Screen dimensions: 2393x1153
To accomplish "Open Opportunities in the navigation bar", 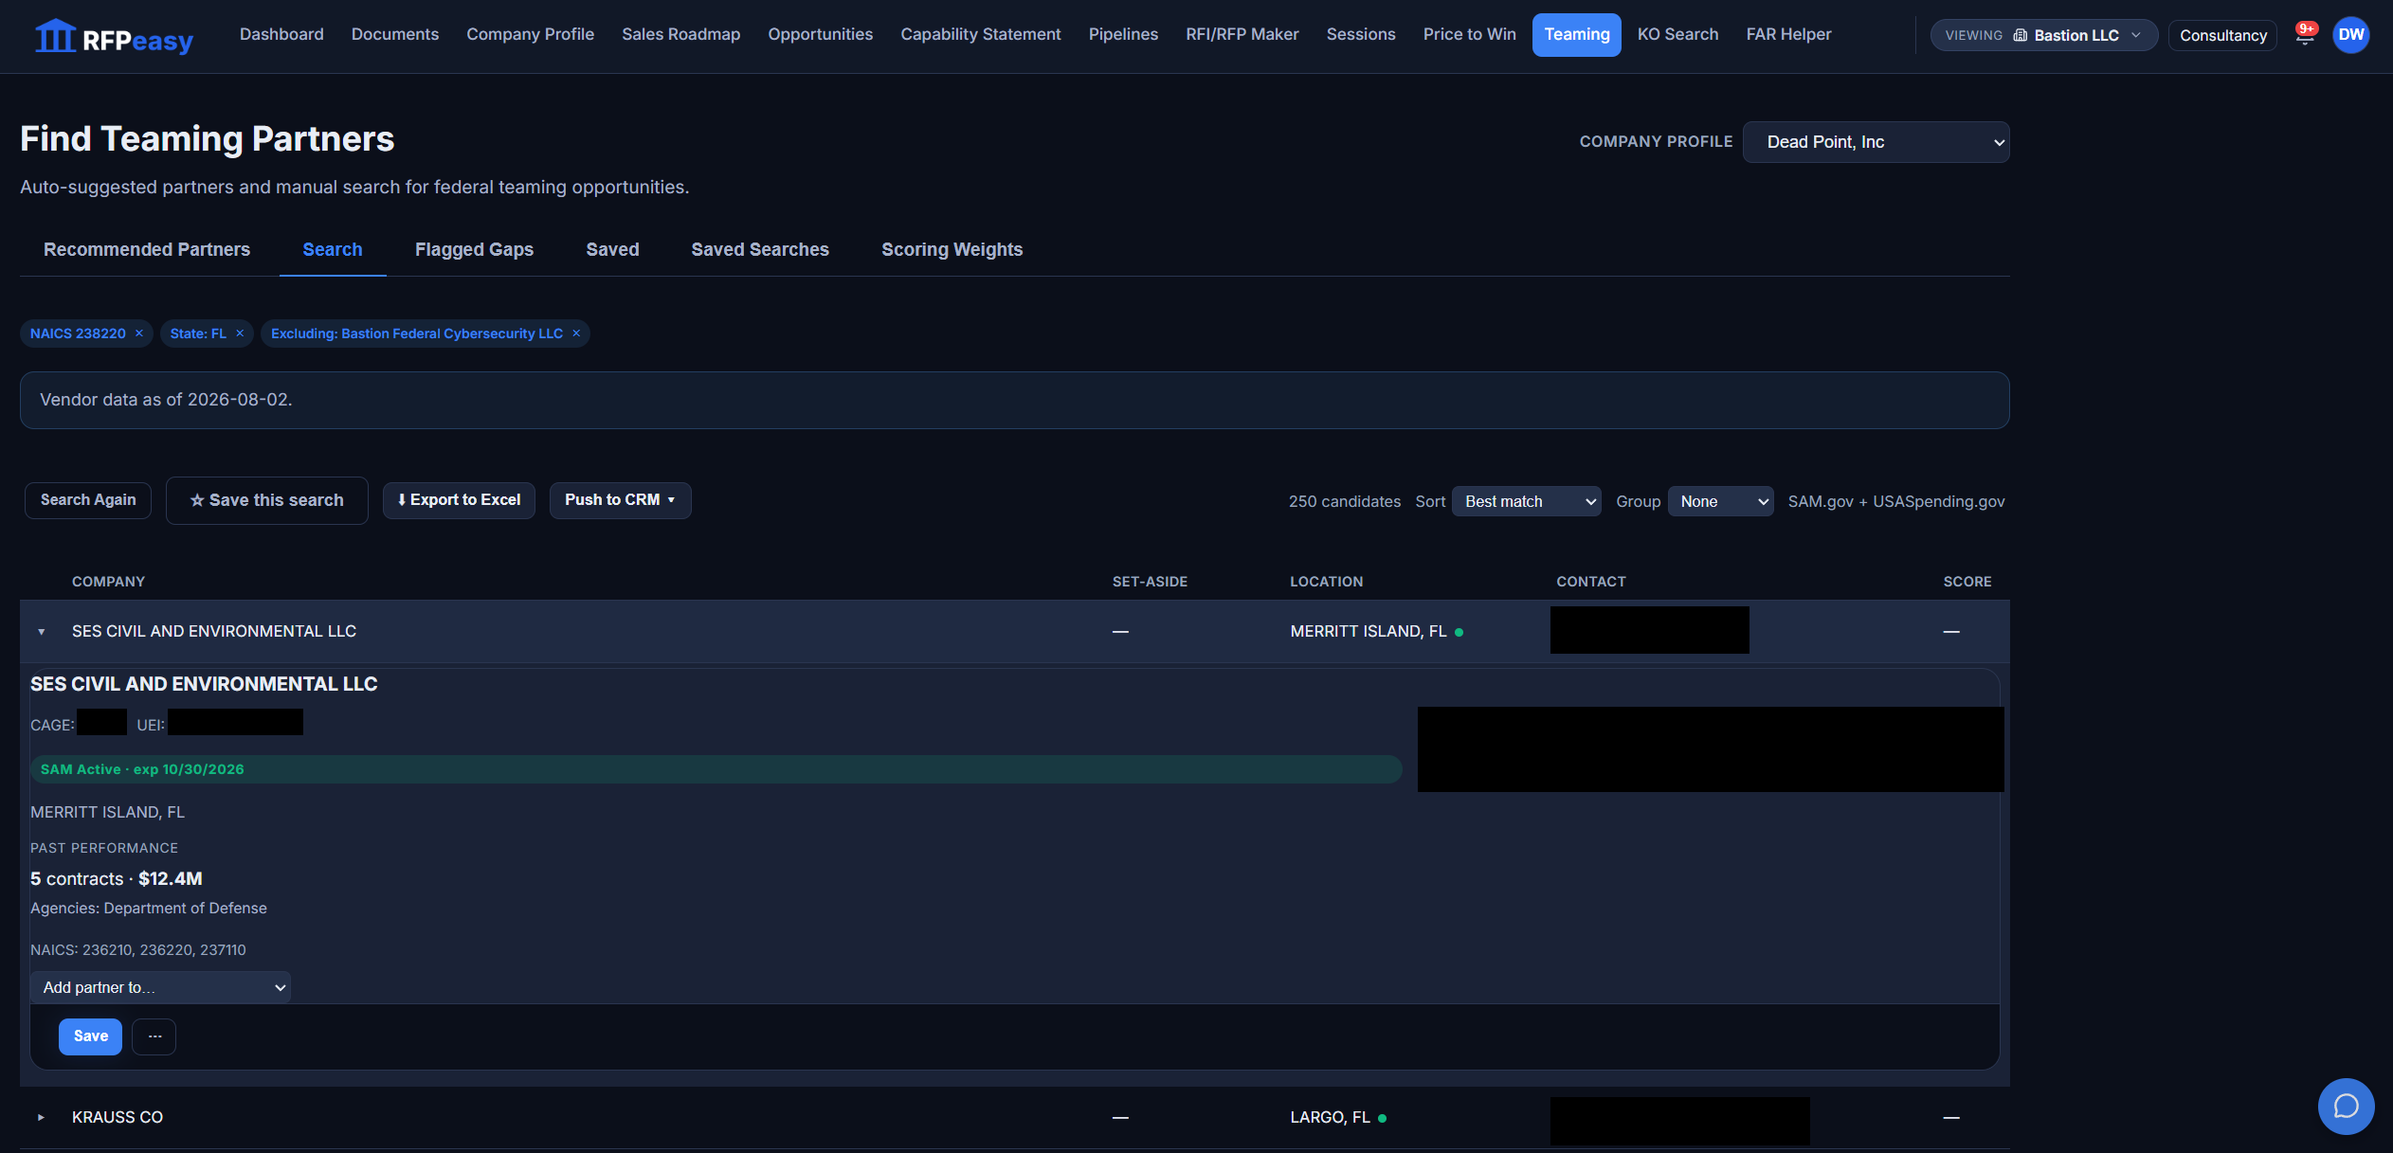I will click(x=820, y=34).
